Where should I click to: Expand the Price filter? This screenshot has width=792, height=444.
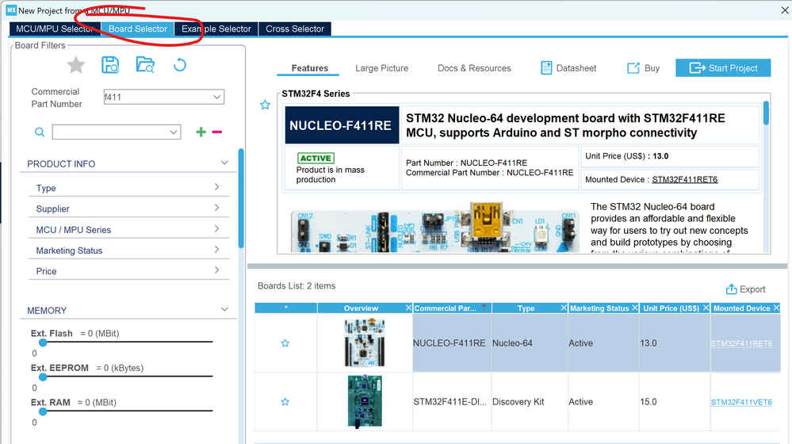click(x=216, y=270)
